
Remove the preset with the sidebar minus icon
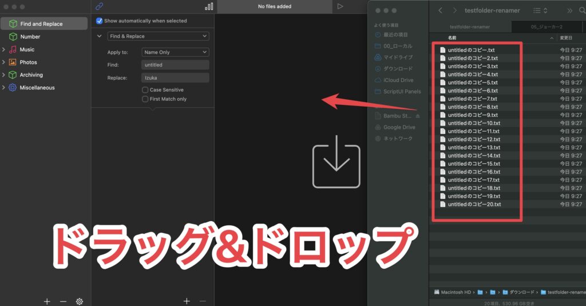(63, 301)
